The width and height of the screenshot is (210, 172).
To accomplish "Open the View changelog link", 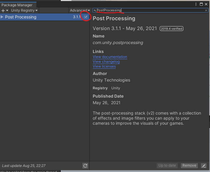I will (x=106, y=62).
